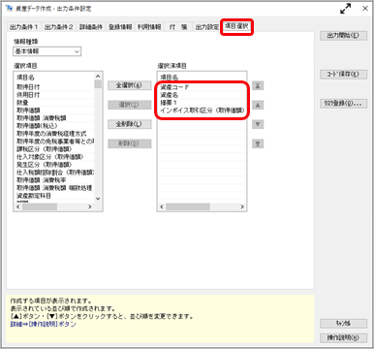Select 摘要1 in 選択済項目 list
The height and width of the screenshot is (349, 374).
tap(203, 103)
